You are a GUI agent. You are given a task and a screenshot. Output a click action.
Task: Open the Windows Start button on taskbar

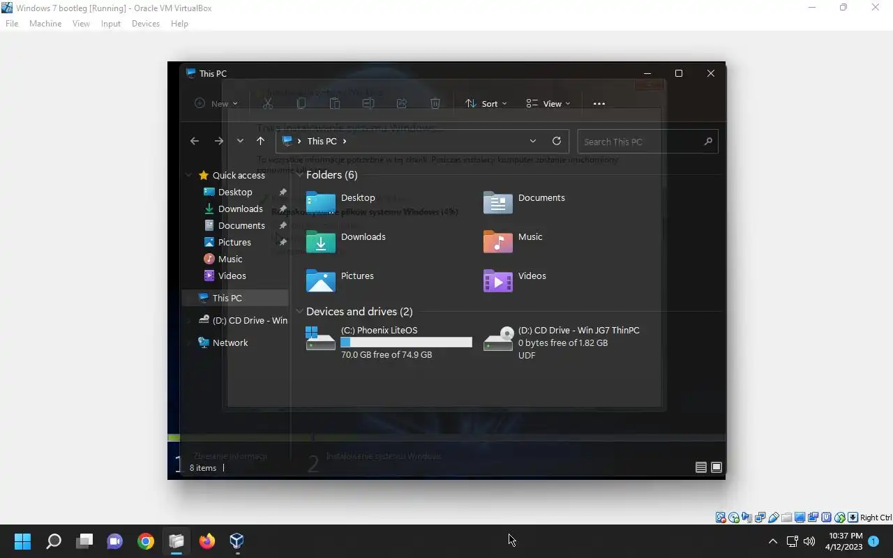pyautogui.click(x=22, y=541)
